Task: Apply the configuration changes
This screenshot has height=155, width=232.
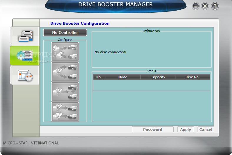Action: point(185,130)
